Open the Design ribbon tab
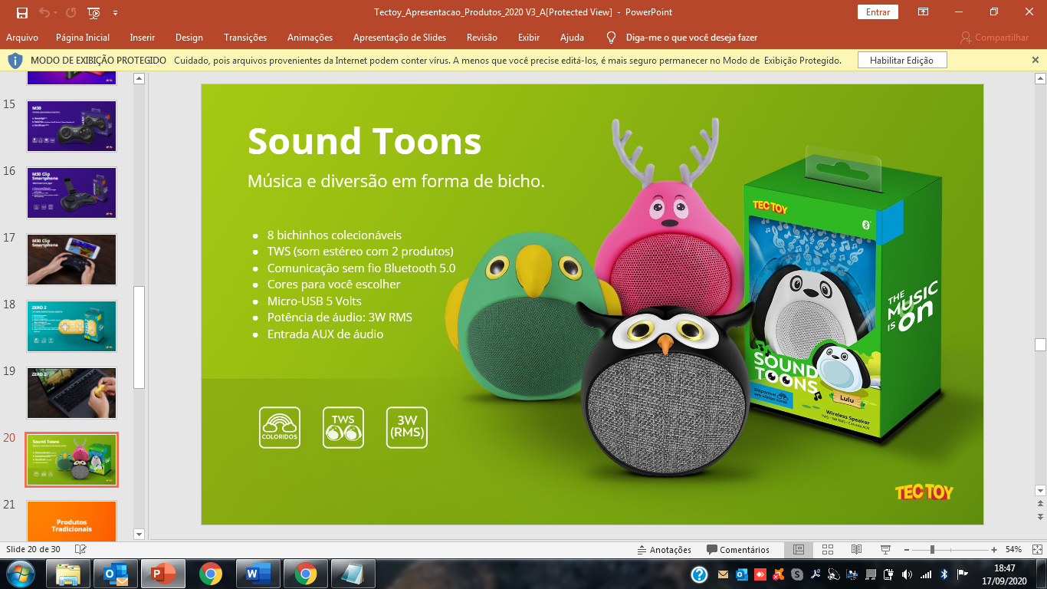1047x589 pixels. tap(189, 38)
